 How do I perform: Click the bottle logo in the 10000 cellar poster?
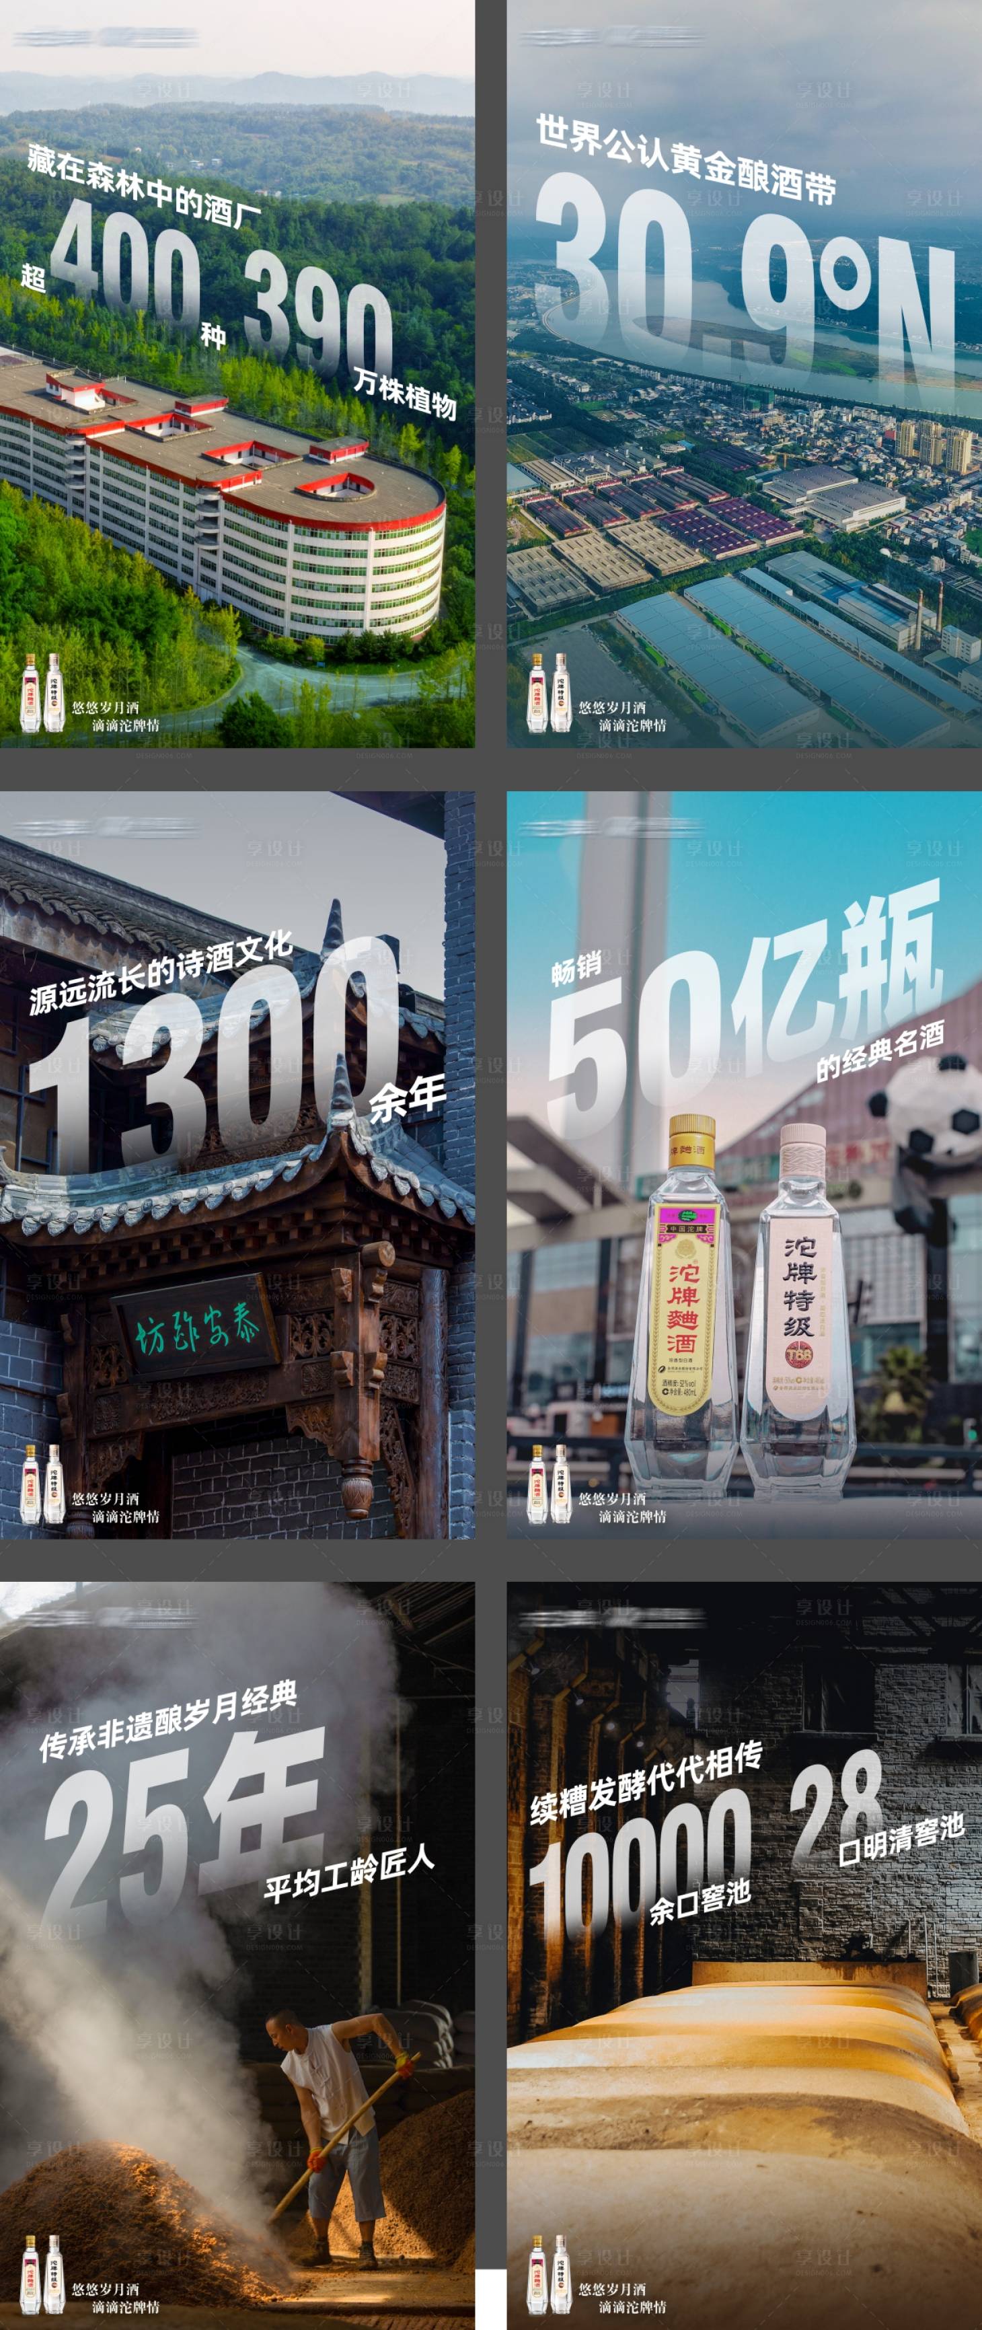(549, 2275)
